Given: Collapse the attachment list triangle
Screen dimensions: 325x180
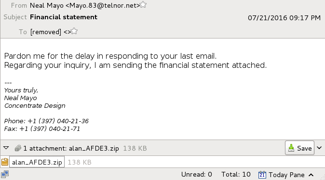Looking at the screenshot, I should coord(6,148).
